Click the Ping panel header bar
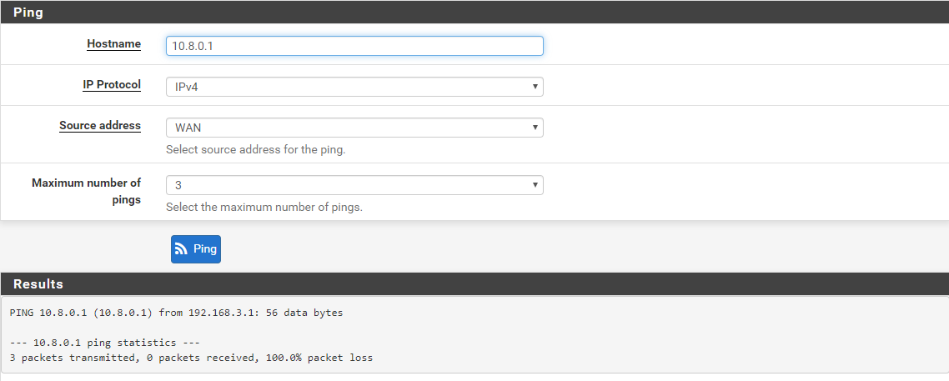Viewport: 949px width, 381px height. pyautogui.click(x=474, y=13)
